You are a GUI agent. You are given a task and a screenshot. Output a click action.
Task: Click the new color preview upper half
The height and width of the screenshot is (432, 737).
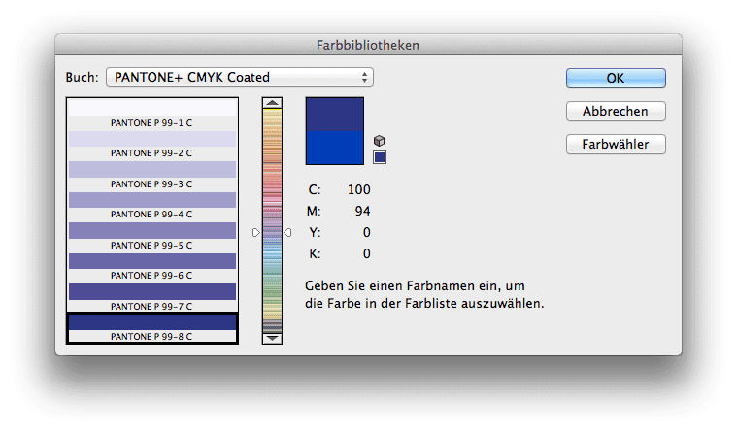point(335,115)
